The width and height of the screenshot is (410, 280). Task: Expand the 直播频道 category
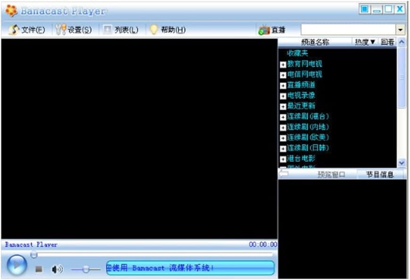point(283,85)
